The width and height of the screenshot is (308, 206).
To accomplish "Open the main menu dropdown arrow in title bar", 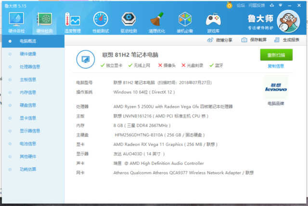I will [x=281, y=5].
